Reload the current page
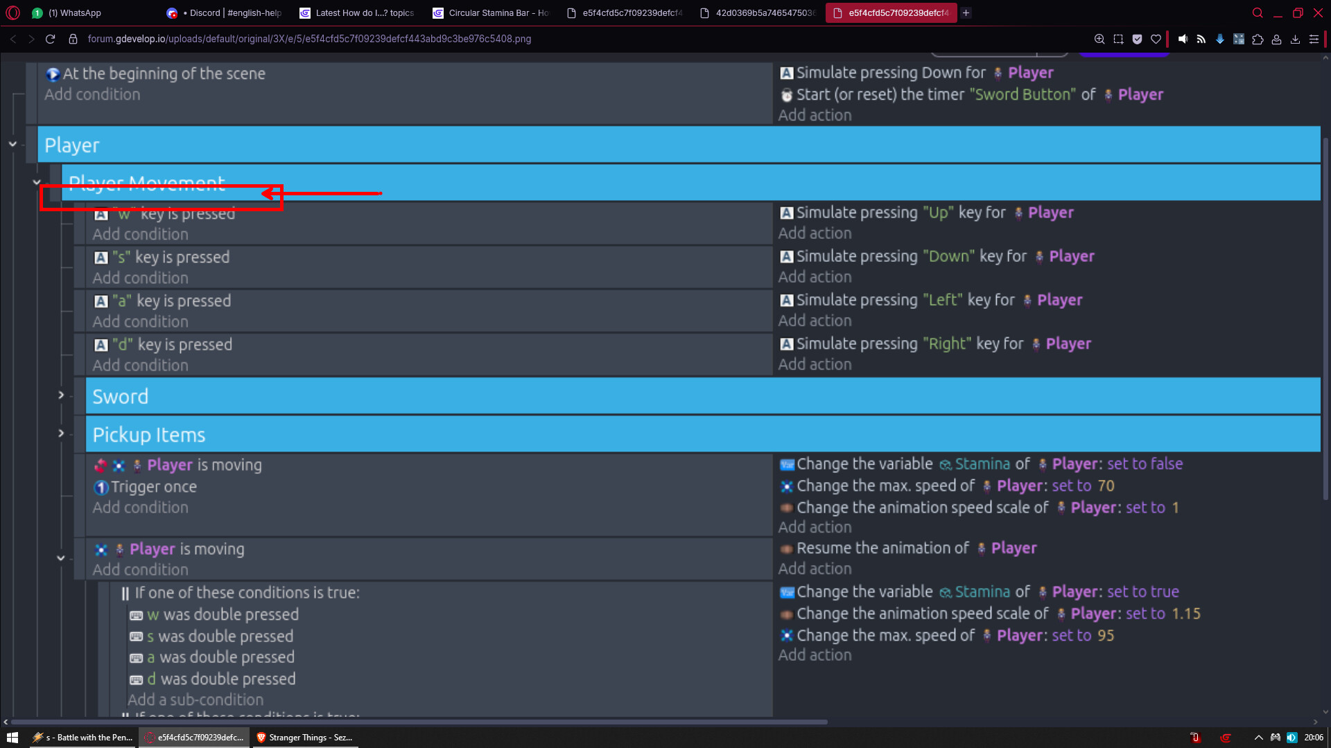 (x=50, y=39)
